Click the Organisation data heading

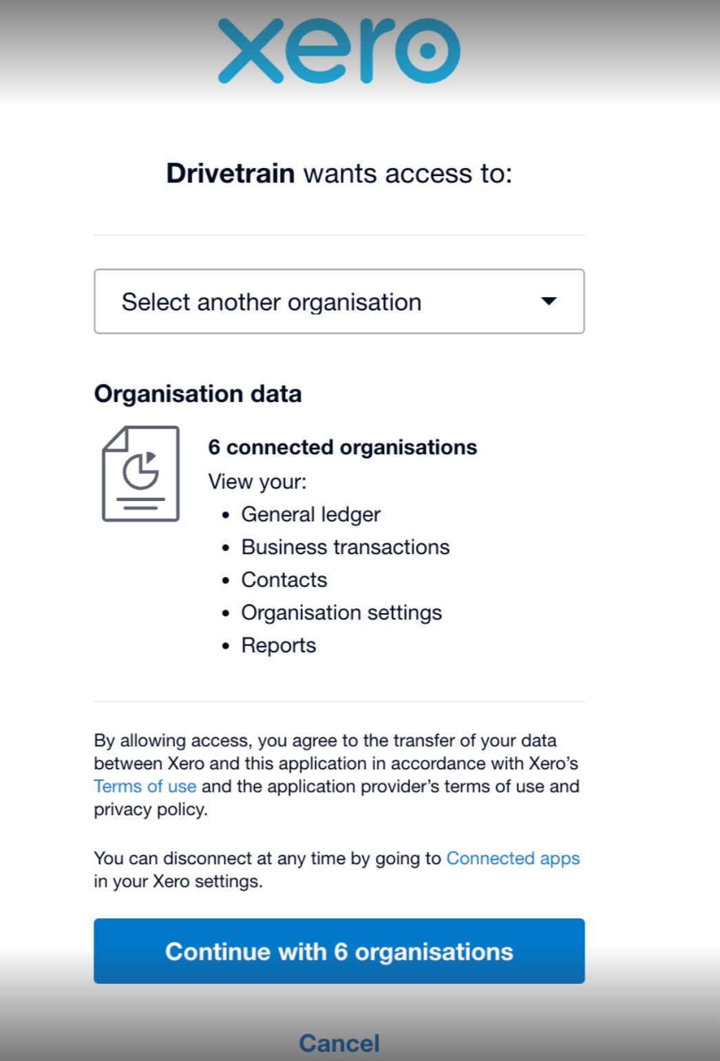[198, 394]
